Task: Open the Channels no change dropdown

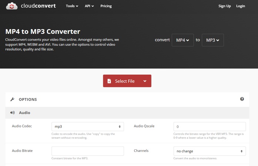Action: point(210,151)
